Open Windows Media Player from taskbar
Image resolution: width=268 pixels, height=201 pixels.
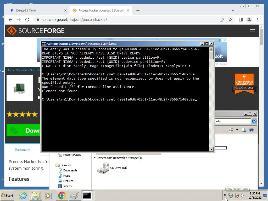pos(48,195)
